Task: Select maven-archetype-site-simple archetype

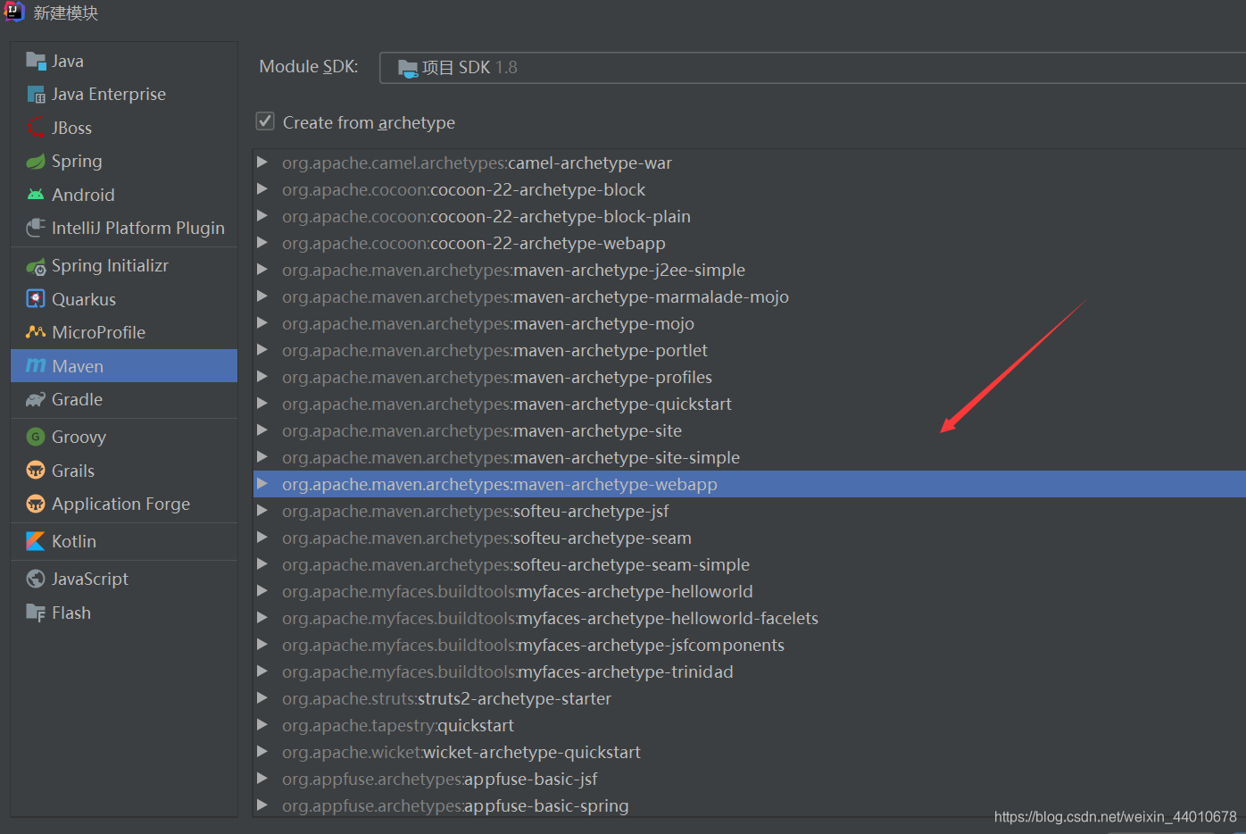Action: (x=750, y=457)
